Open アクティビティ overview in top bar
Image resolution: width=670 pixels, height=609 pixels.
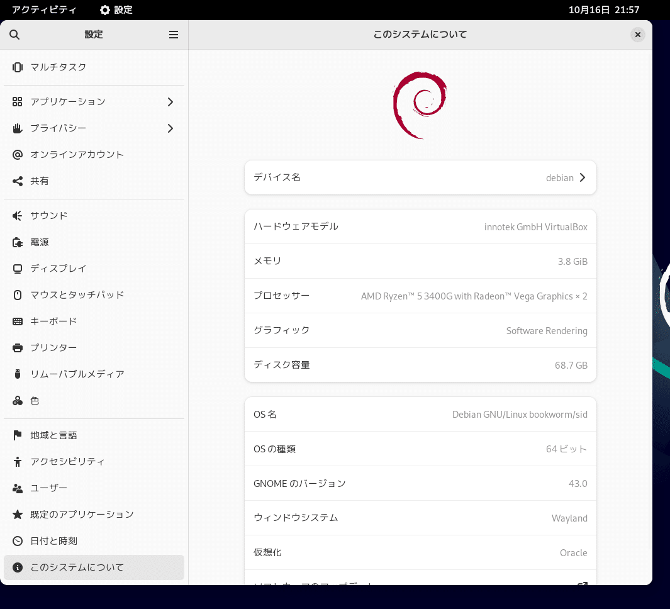coord(44,10)
